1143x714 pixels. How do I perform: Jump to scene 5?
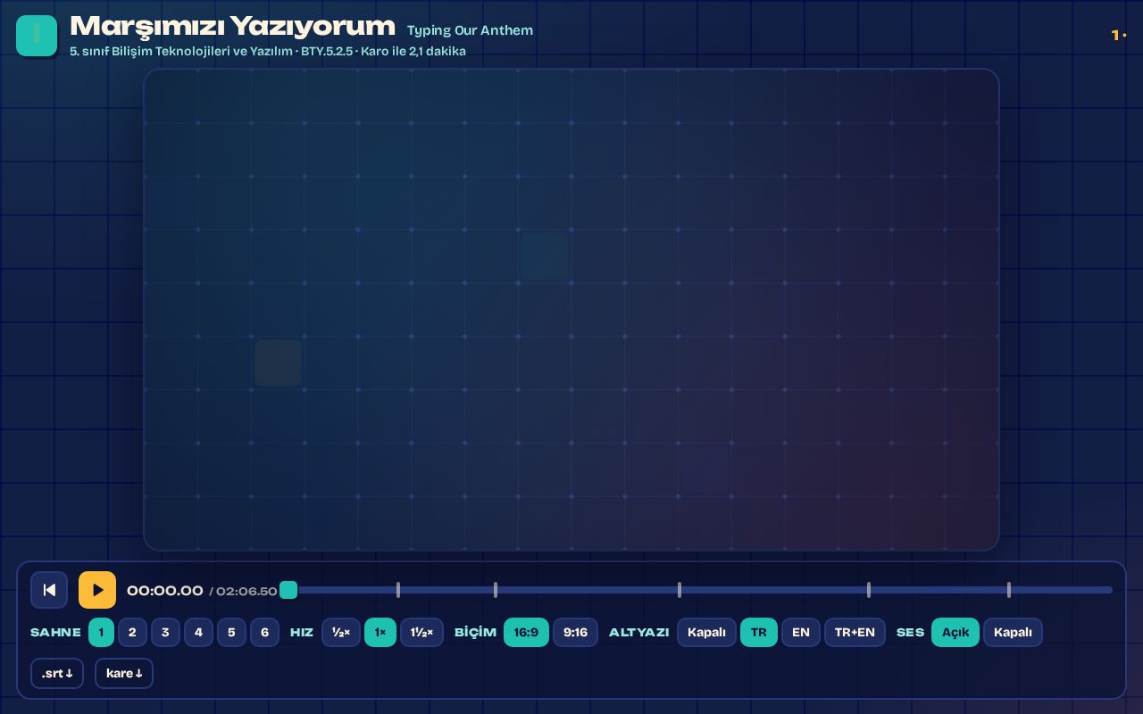pos(231,632)
